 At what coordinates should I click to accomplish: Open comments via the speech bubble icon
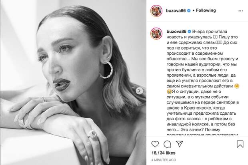167,144
